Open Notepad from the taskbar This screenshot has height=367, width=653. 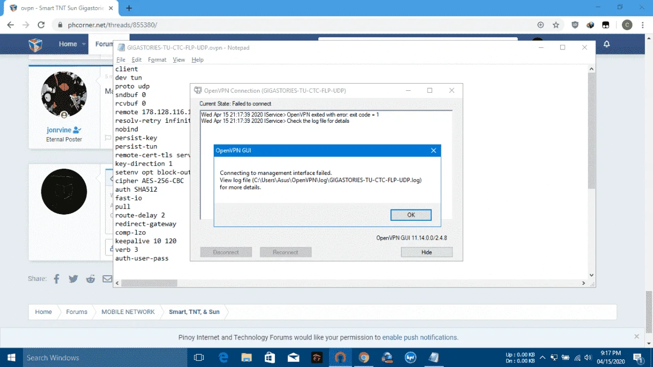click(434, 357)
